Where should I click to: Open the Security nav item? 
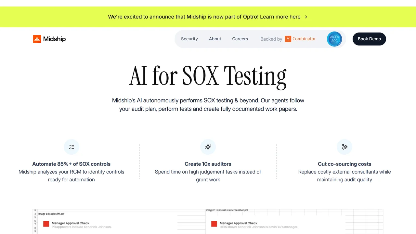coord(189,39)
